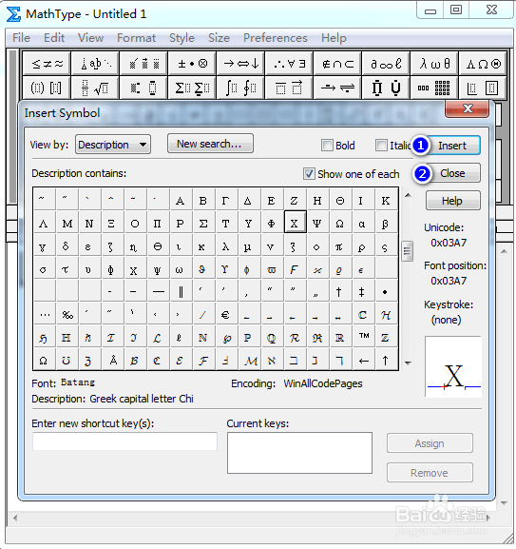Image resolution: width=516 pixels, height=549 pixels.
Task: Click the Help button in dialog
Action: [x=452, y=201]
